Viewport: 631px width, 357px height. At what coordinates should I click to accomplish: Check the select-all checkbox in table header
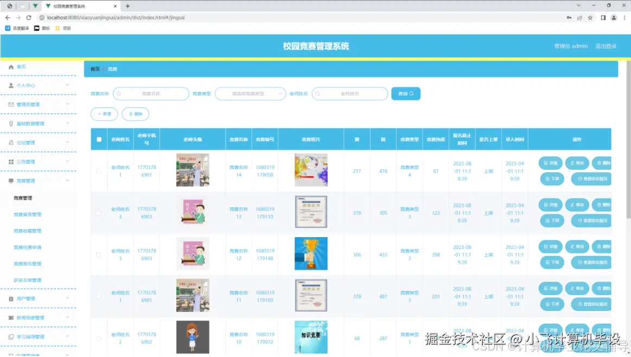pos(99,139)
